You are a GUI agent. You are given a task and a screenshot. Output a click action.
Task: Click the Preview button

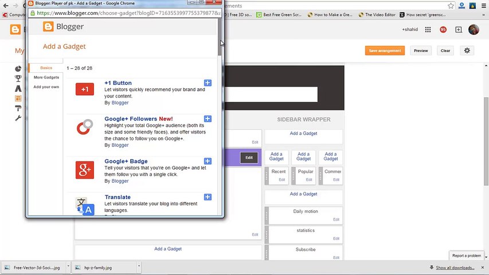[421, 50]
